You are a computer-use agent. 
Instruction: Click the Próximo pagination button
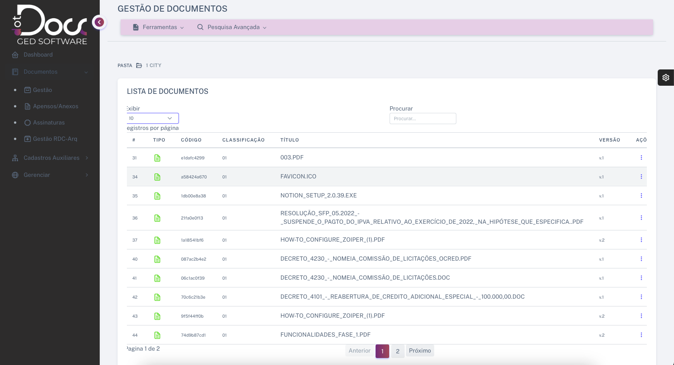419,351
